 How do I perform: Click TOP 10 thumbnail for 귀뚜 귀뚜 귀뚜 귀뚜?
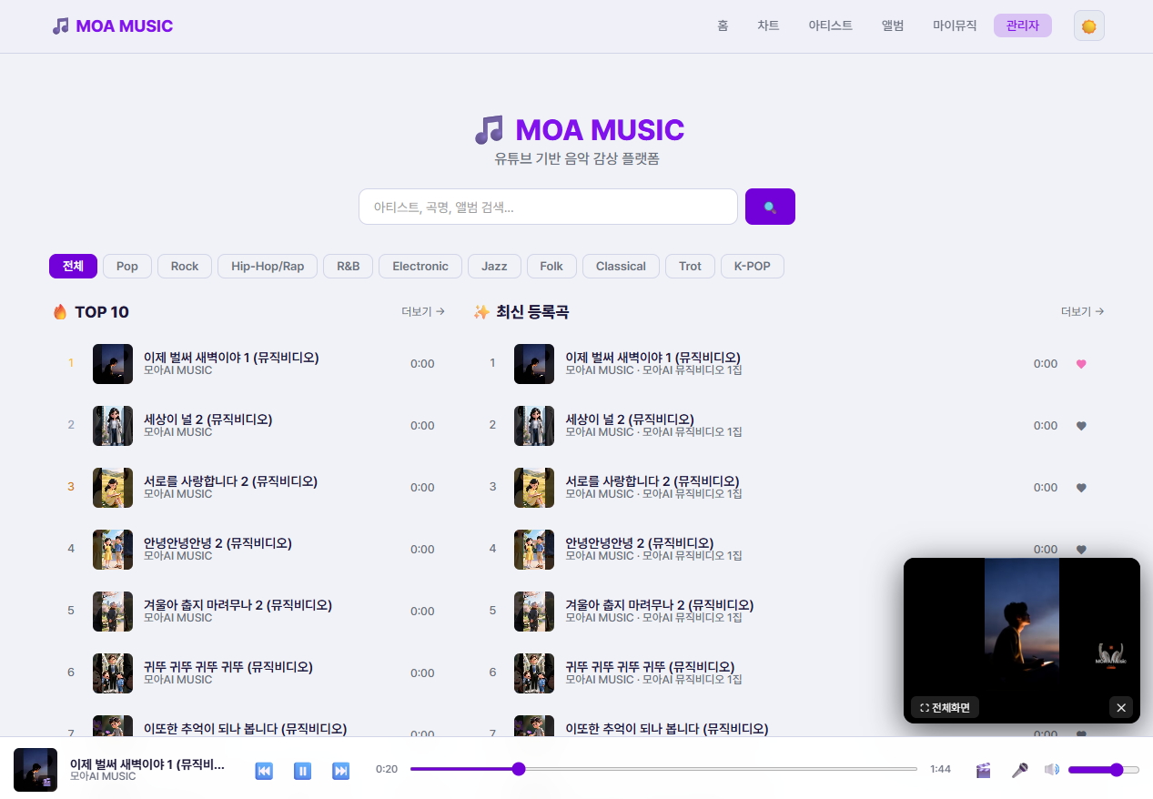(113, 673)
